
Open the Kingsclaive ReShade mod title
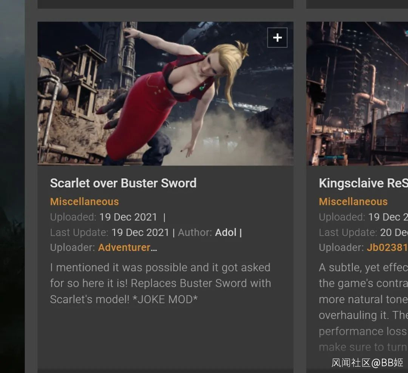363,183
